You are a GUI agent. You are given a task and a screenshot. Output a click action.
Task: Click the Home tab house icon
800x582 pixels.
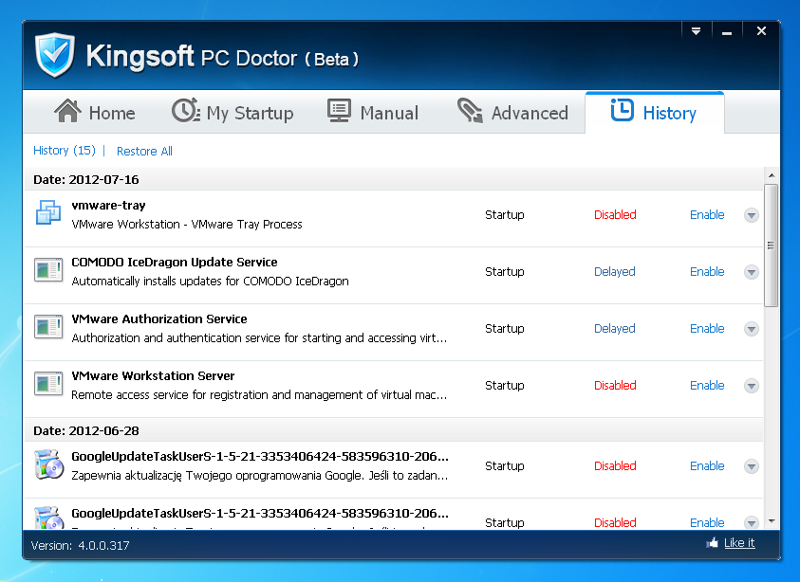coord(68,111)
